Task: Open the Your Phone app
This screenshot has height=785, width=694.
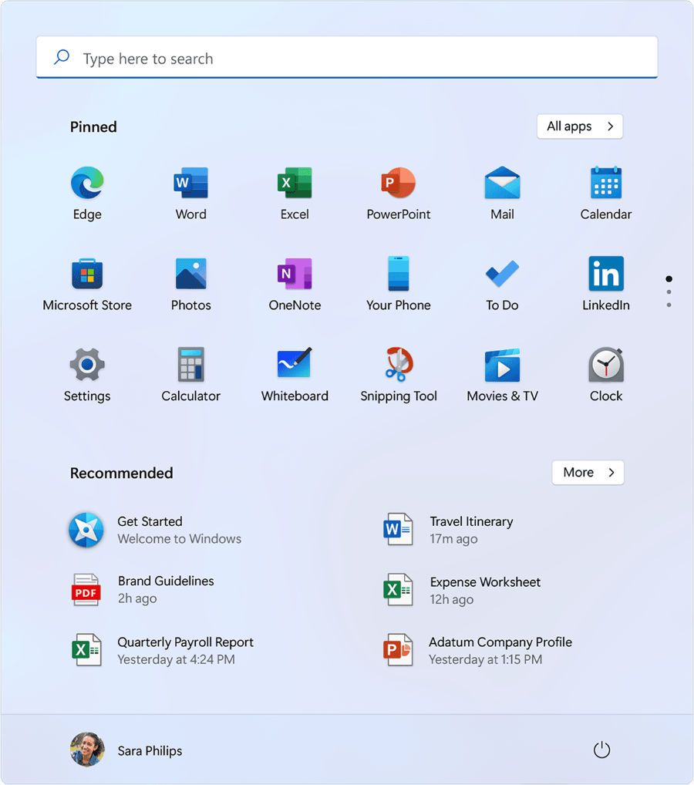Action: coord(399,284)
